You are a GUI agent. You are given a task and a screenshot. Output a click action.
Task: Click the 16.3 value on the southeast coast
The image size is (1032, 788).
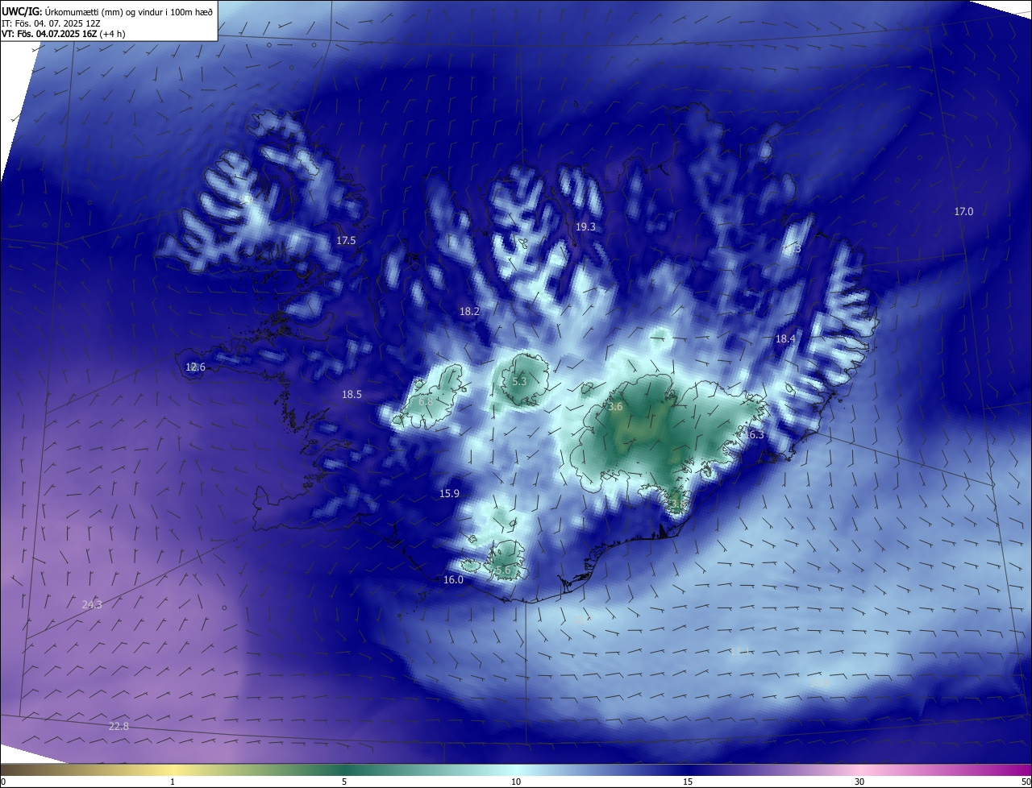click(754, 434)
